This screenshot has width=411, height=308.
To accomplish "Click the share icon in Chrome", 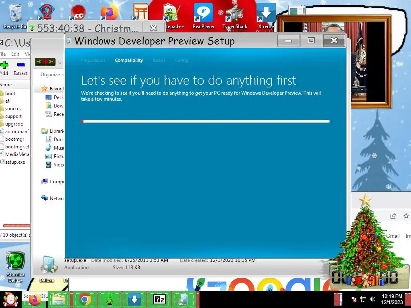I will point(393,216).
